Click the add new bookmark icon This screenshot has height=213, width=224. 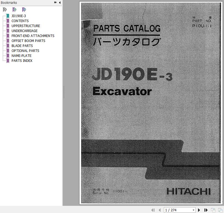pyautogui.click(x=14, y=10)
